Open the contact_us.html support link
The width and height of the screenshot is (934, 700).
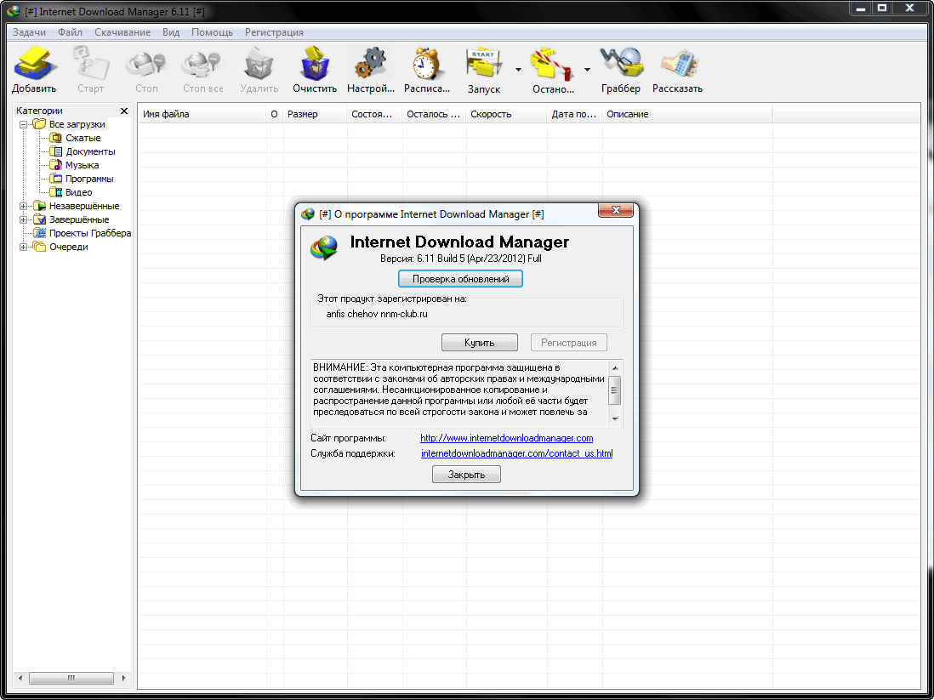tap(517, 453)
